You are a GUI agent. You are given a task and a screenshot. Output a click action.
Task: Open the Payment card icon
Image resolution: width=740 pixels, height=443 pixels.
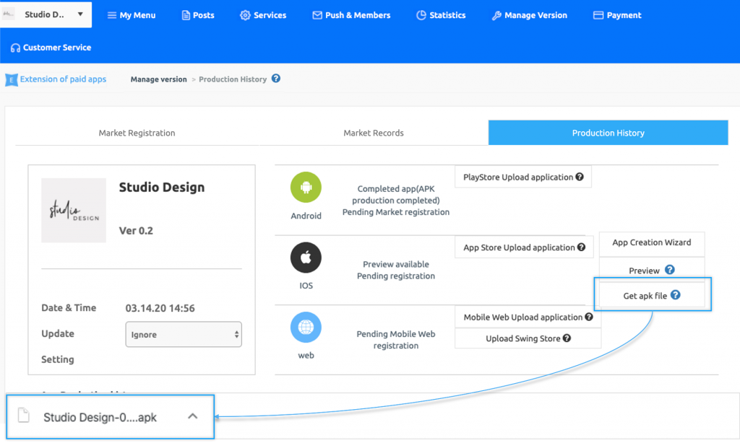[598, 14]
